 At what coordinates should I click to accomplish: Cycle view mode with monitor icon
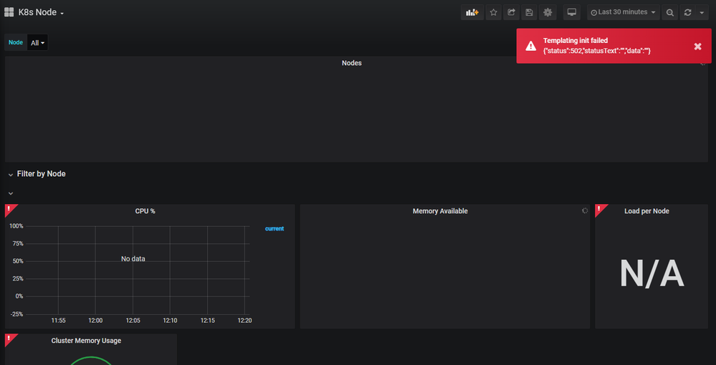coord(571,12)
